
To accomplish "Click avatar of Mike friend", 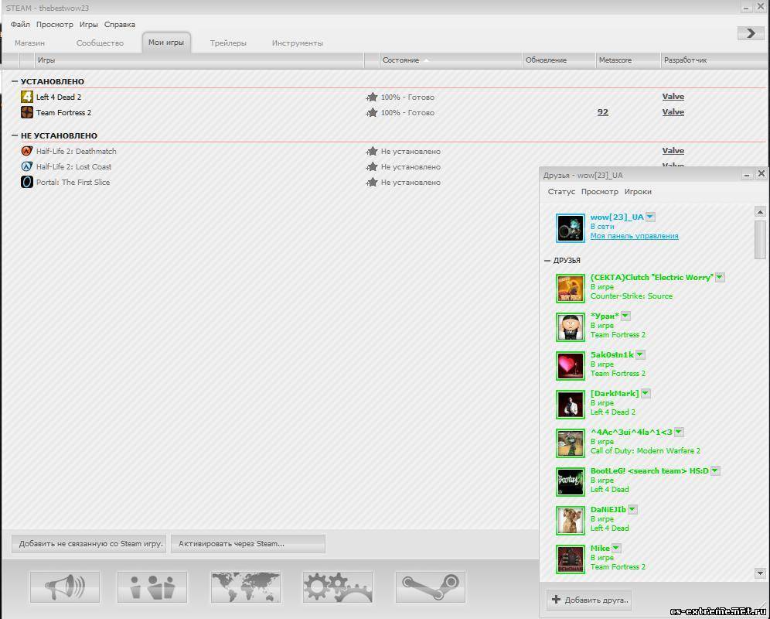I will (570, 559).
